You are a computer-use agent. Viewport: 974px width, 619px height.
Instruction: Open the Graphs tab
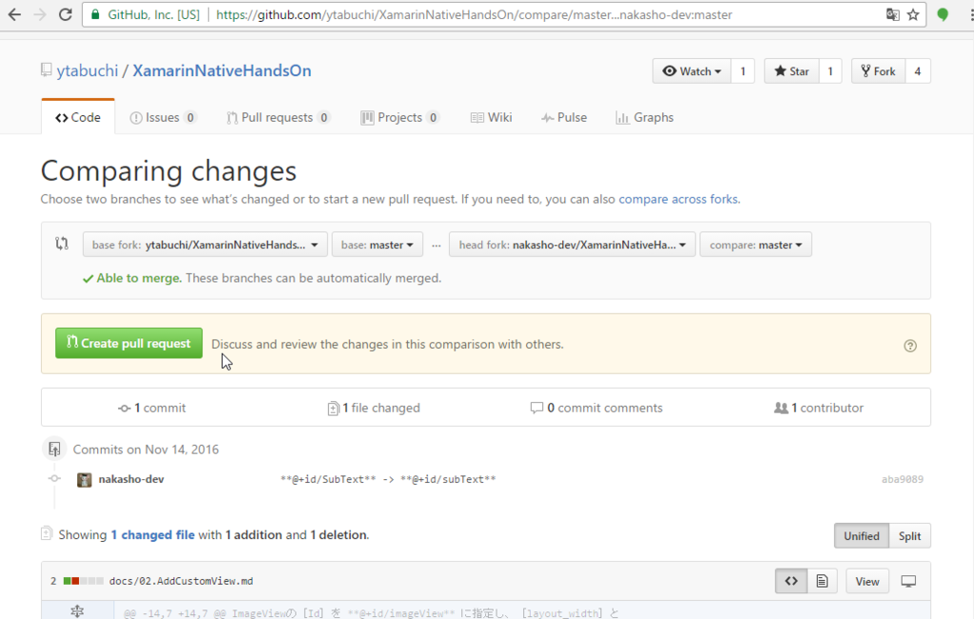(645, 117)
